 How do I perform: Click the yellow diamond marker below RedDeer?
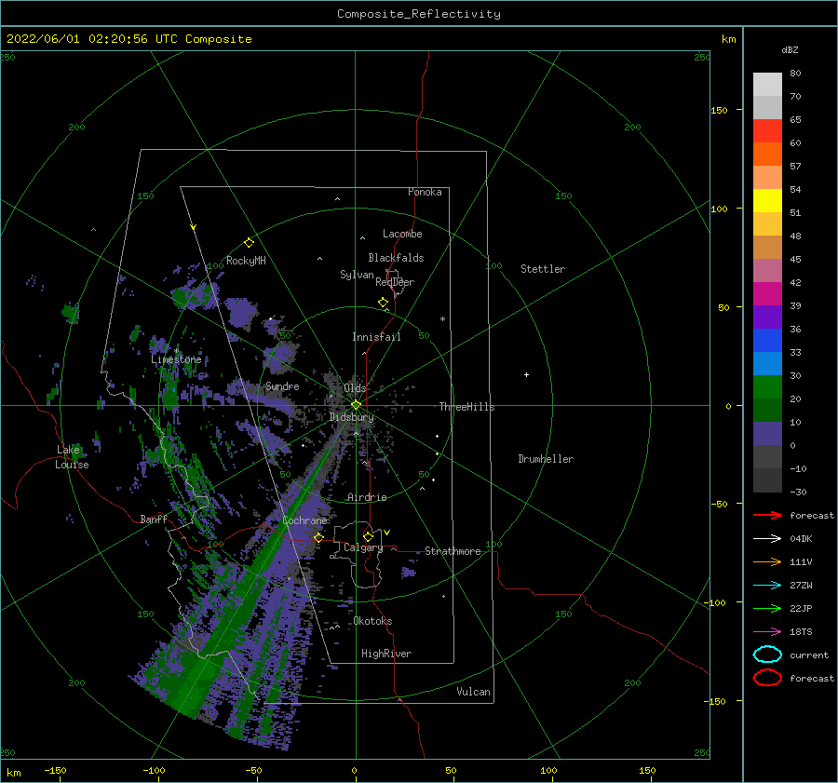[384, 303]
